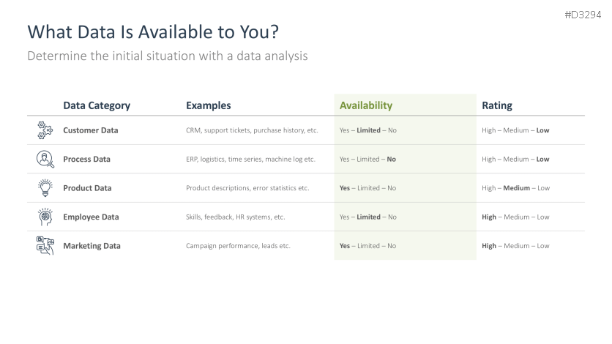Select the subtitle about data analysis

pos(167,56)
